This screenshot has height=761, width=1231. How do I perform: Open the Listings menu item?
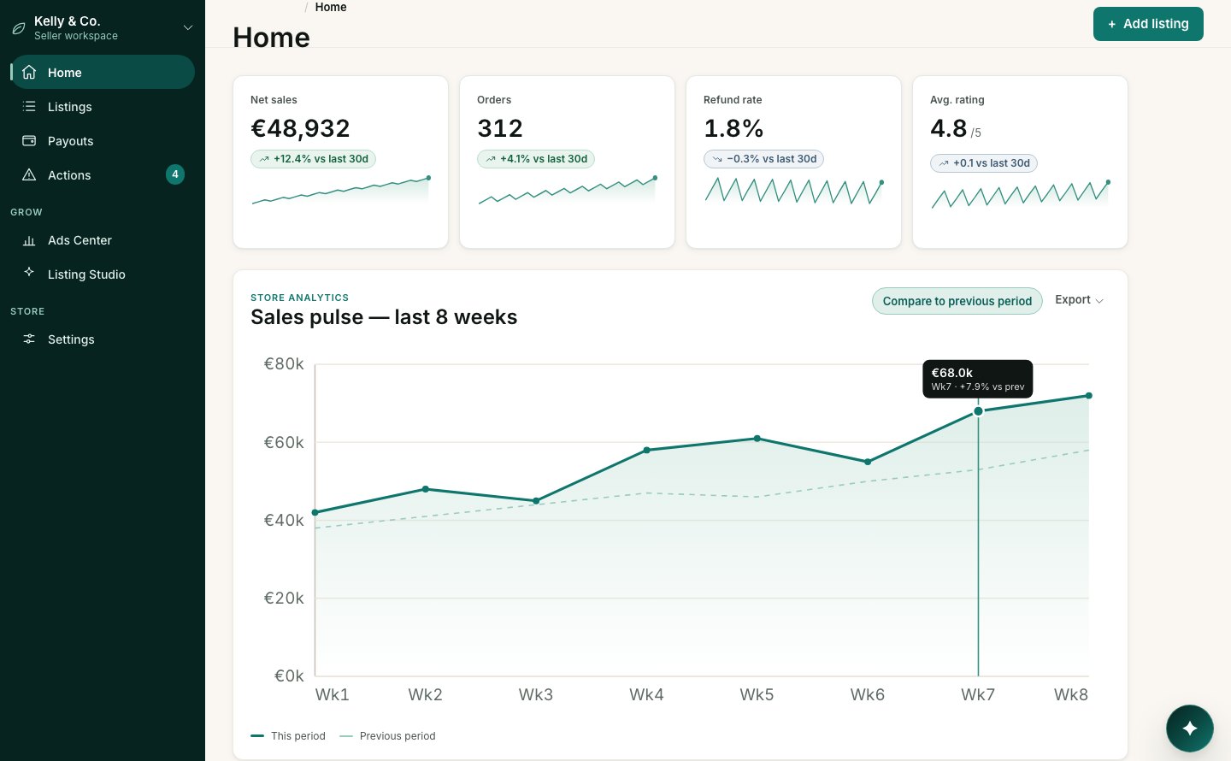pyautogui.click(x=103, y=107)
